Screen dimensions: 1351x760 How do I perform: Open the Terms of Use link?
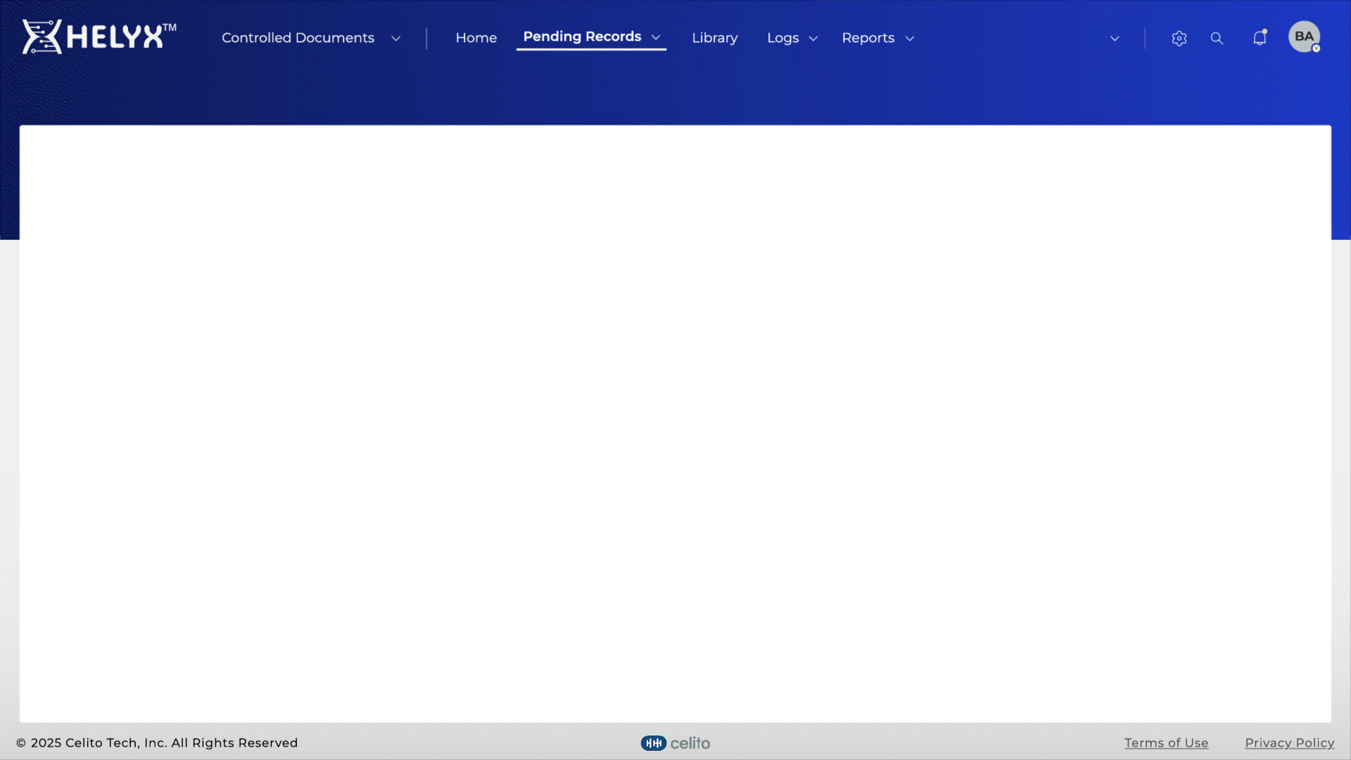point(1166,743)
